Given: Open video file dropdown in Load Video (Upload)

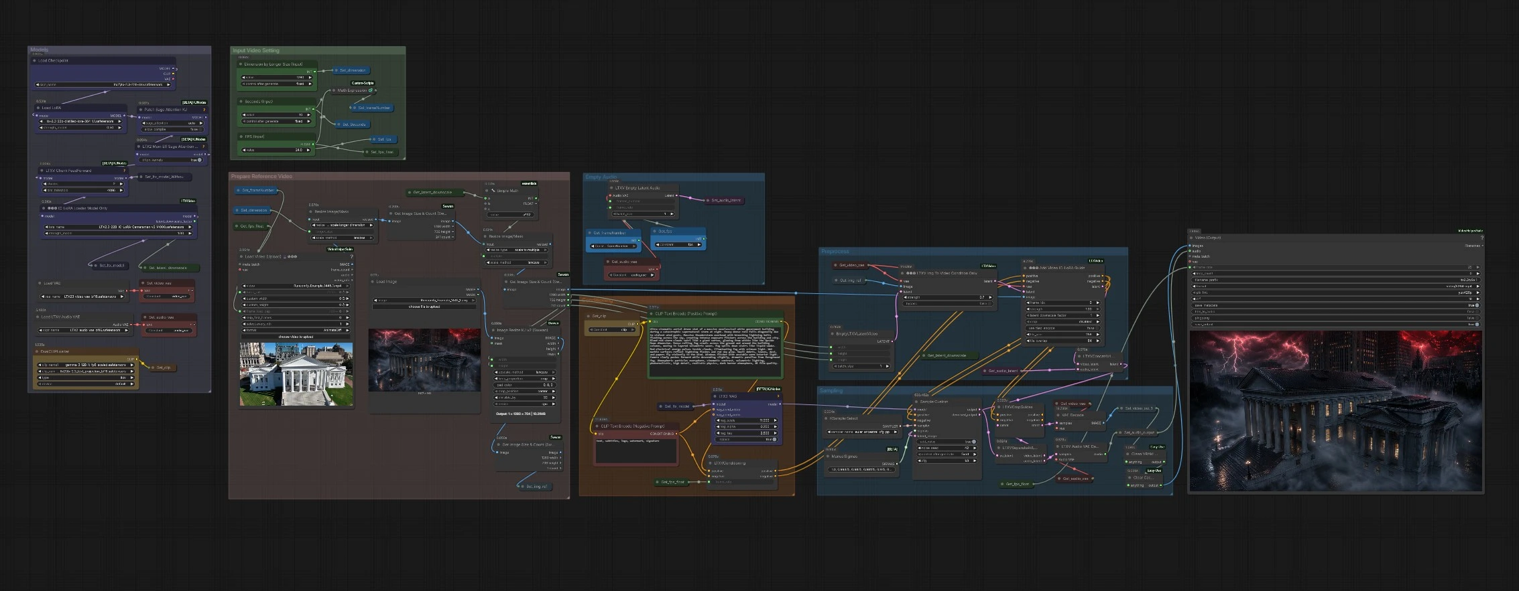Looking at the screenshot, I should 295,286.
